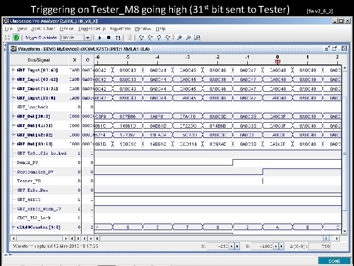Open the Waveform menu
This screenshot has width=354, height=266.
point(120,29)
